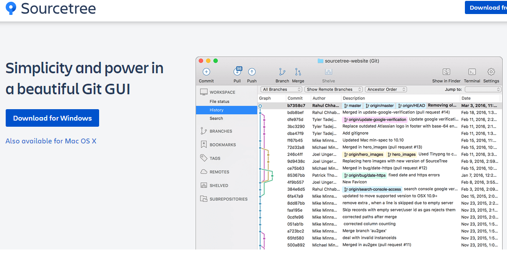Click the Remotes cloud icon

click(x=204, y=172)
